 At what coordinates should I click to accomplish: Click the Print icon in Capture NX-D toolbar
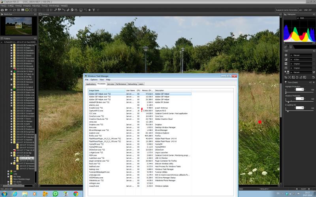pos(2,10)
